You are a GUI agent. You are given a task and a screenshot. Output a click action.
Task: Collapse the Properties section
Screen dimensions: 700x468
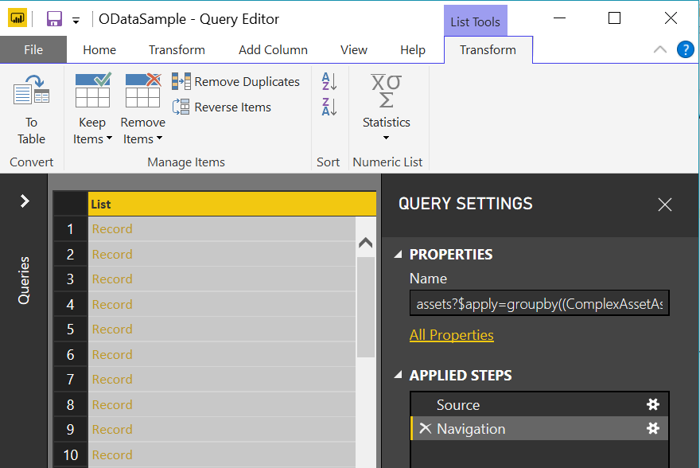(398, 255)
